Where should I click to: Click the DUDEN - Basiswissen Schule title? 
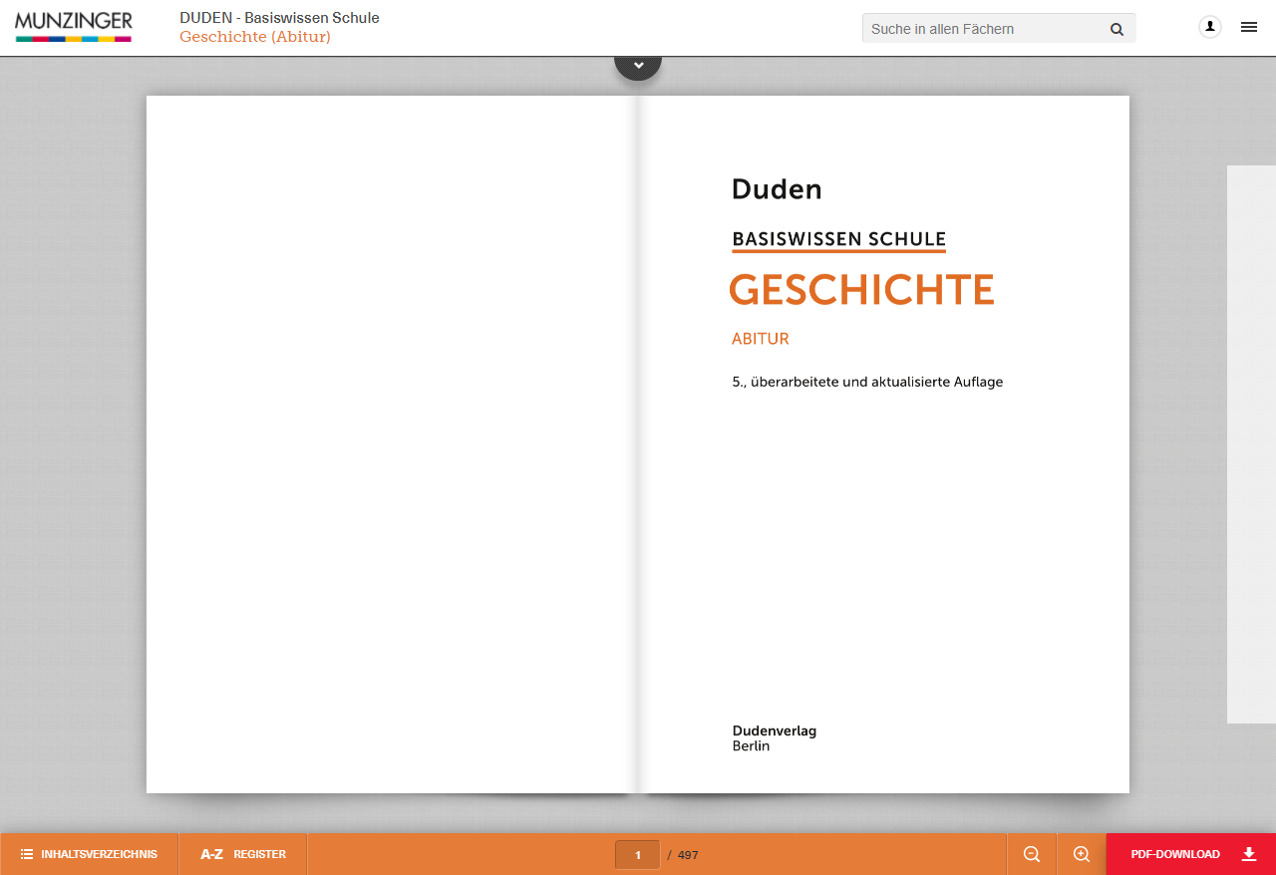click(279, 18)
